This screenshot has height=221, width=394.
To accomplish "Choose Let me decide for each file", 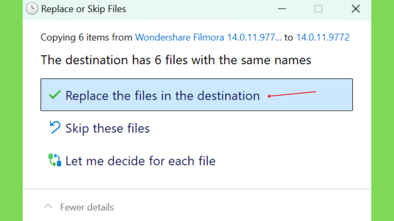I will click(x=140, y=161).
